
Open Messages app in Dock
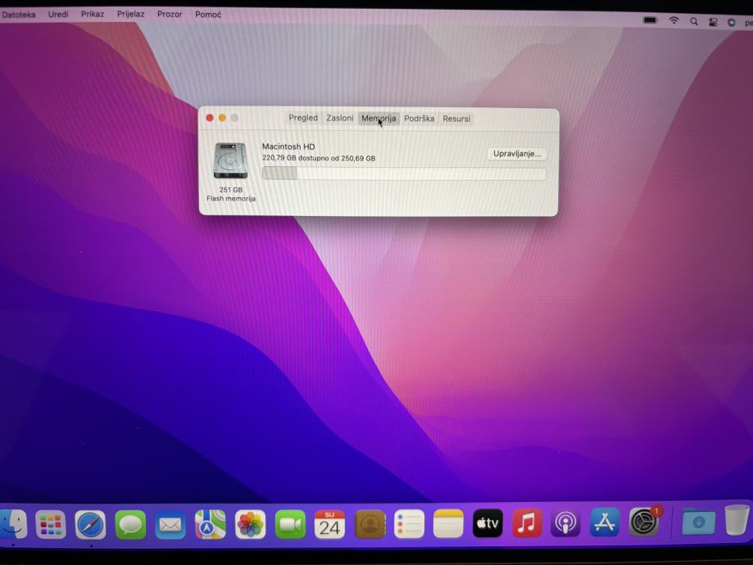(x=130, y=524)
